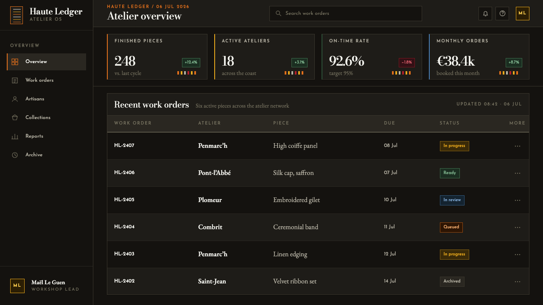Screen dimensions: 543x305
Task: Open more options for HL-2406
Action: pos(517,173)
